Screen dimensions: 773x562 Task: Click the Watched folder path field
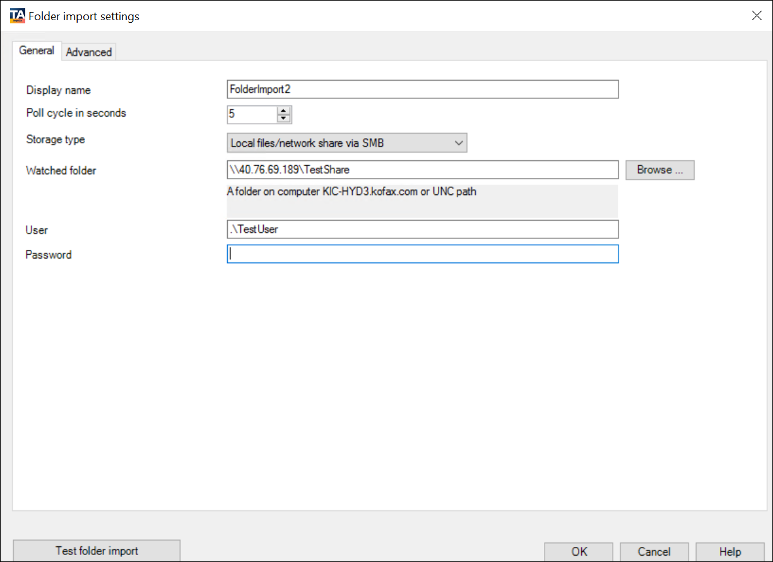pyautogui.click(x=422, y=170)
